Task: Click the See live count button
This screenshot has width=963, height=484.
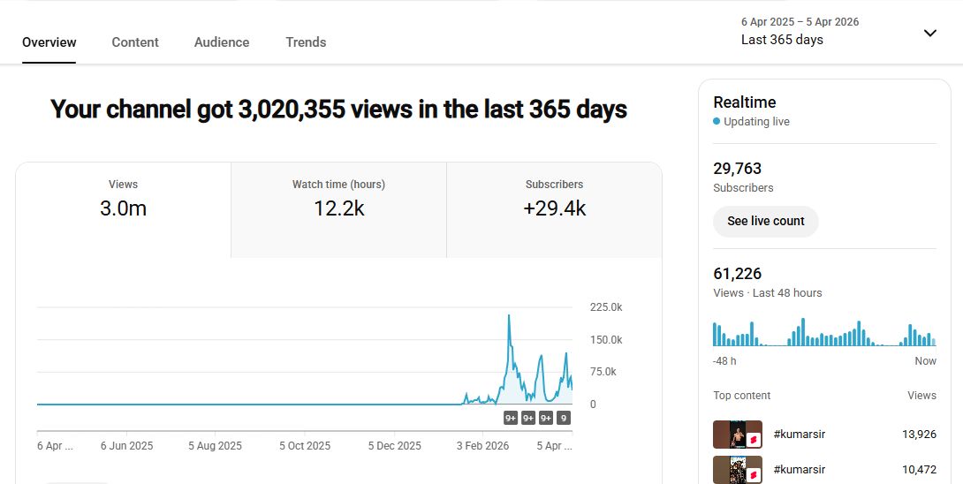Action: [765, 222]
